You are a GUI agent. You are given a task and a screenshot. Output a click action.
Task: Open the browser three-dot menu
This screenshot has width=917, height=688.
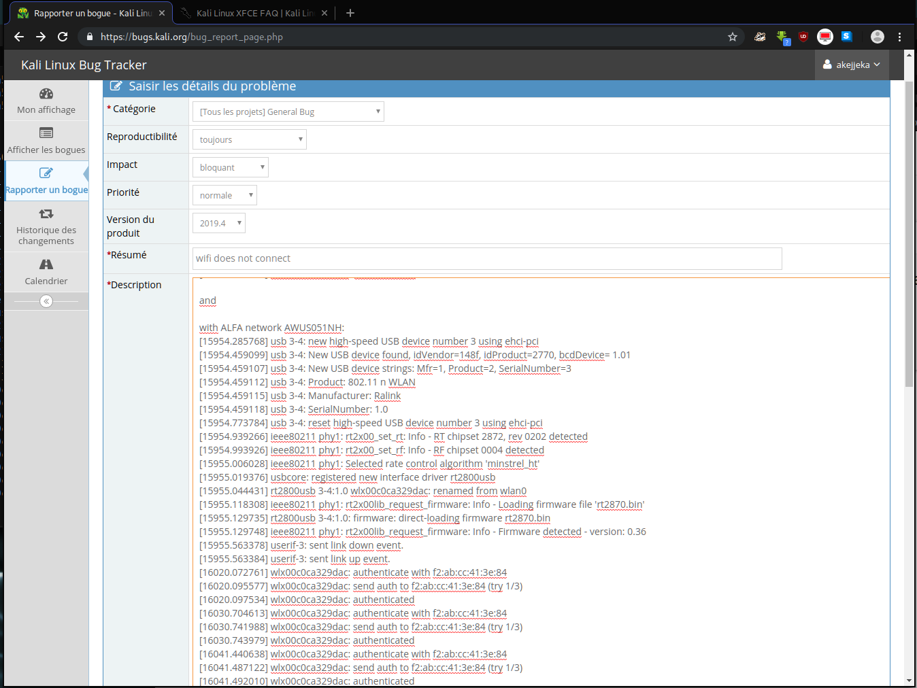coord(899,37)
